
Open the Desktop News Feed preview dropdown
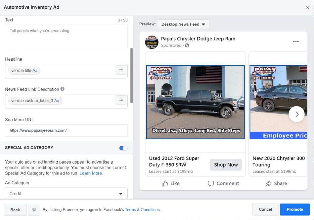click(183, 24)
